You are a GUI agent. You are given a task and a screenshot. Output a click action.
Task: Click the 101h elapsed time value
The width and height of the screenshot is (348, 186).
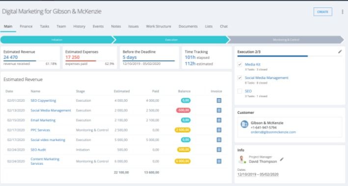coord(197,57)
